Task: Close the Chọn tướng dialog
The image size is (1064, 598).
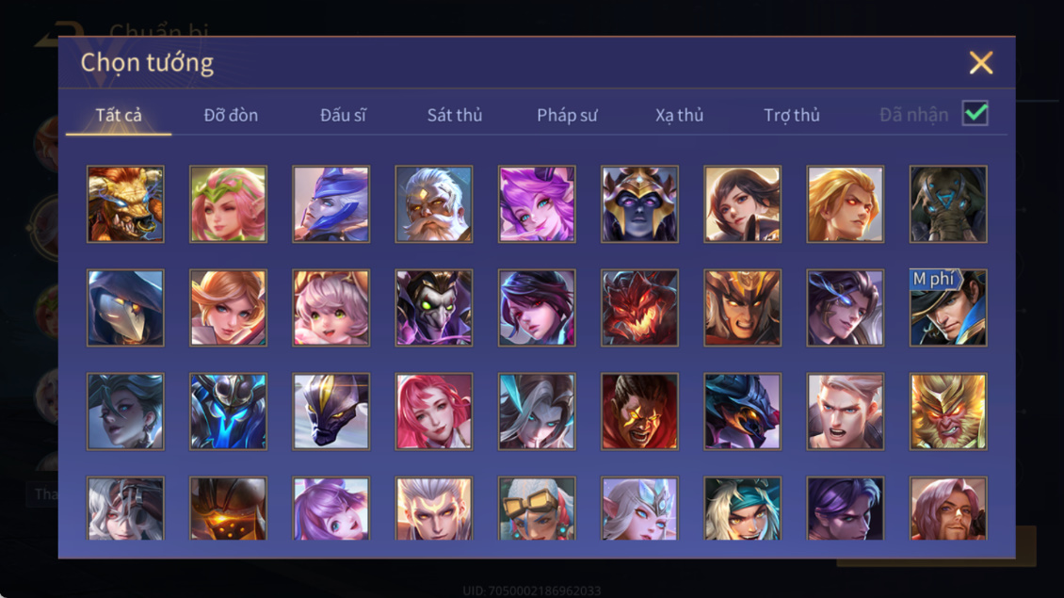Action: coord(980,62)
